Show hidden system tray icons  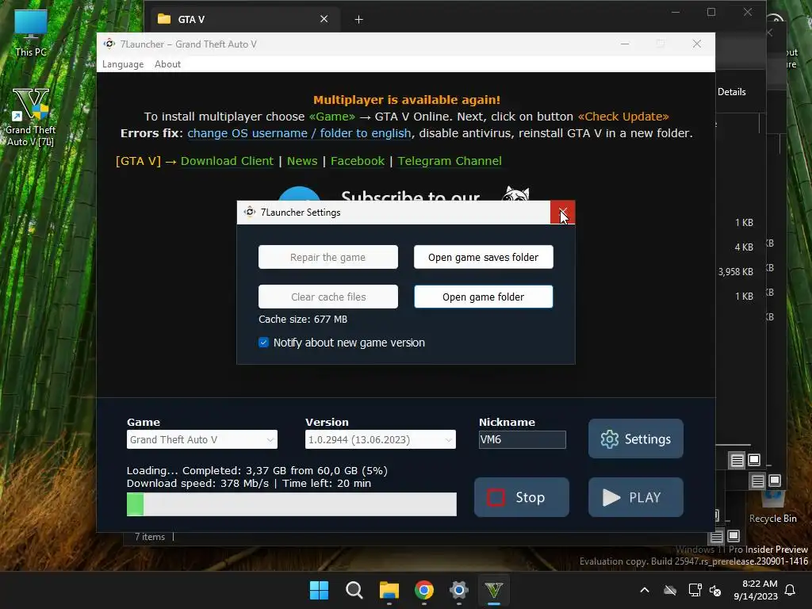(645, 590)
